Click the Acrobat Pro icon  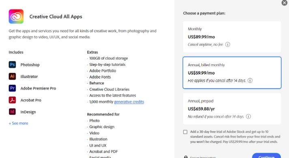12,100
